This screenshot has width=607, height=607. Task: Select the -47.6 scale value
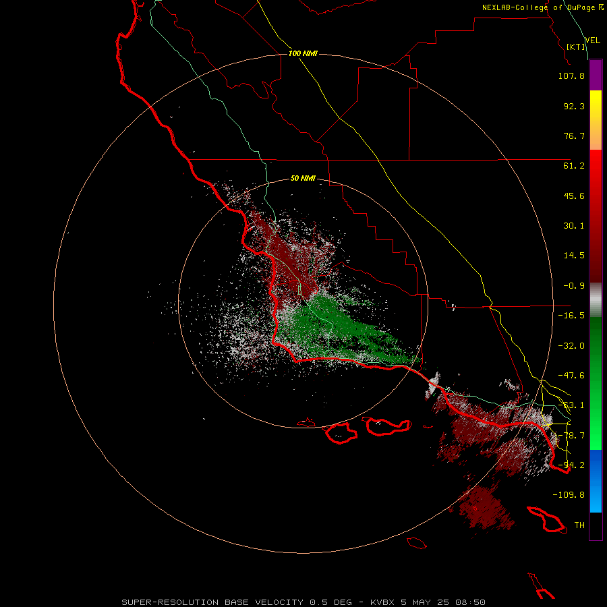click(571, 376)
